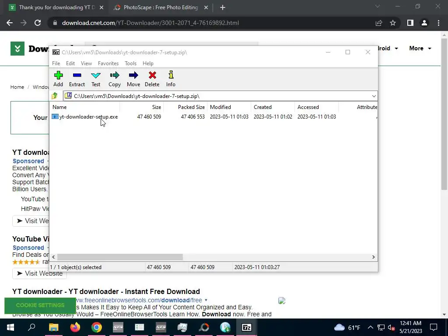Open the View menu in 7-Zip

(86, 63)
